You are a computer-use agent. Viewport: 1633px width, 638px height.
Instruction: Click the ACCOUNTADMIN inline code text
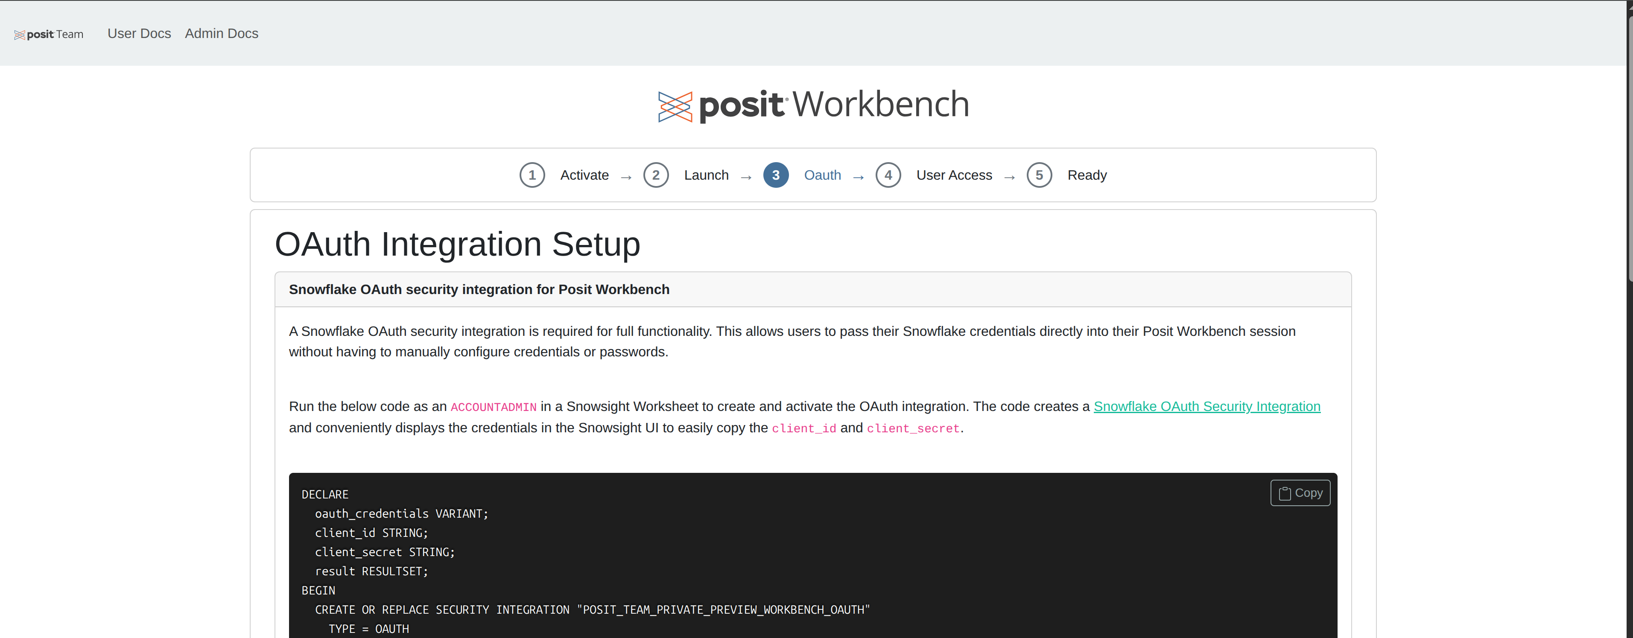coord(493,408)
